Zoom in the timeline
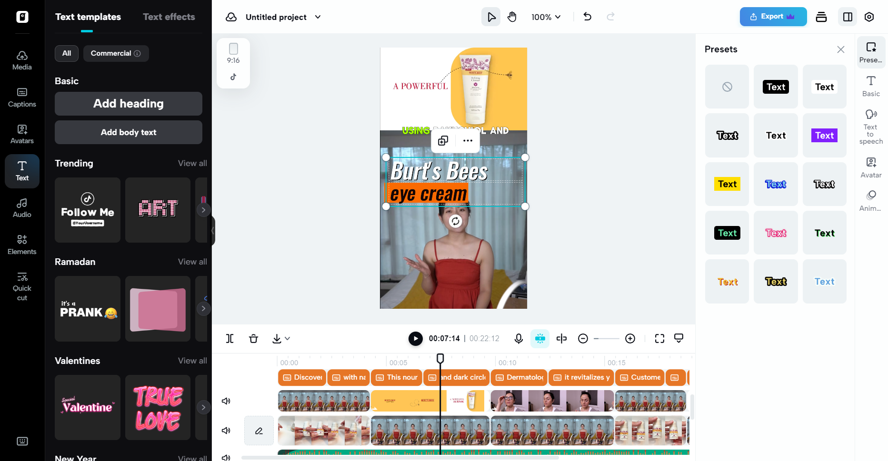Image resolution: width=888 pixels, height=461 pixels. click(630, 339)
